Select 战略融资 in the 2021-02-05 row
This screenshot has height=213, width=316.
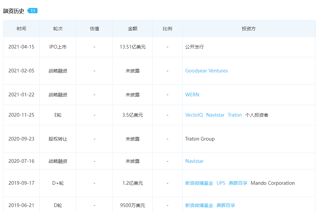pos(58,71)
